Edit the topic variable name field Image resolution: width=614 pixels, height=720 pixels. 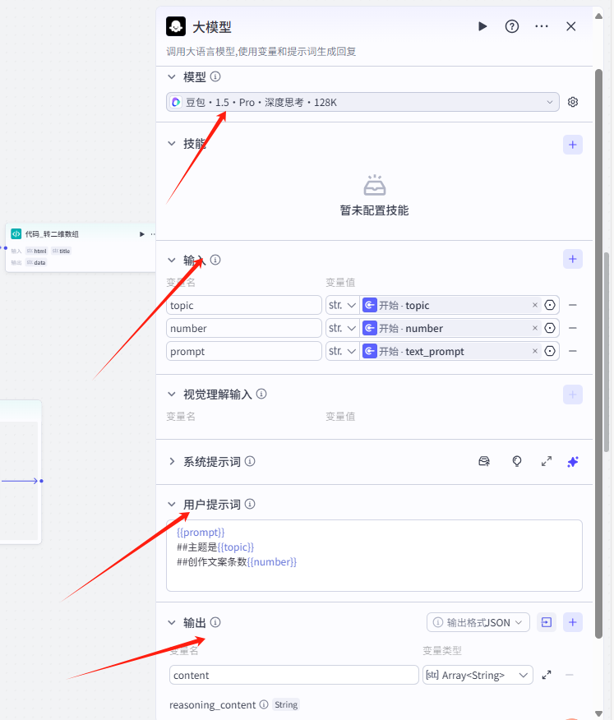pos(244,305)
